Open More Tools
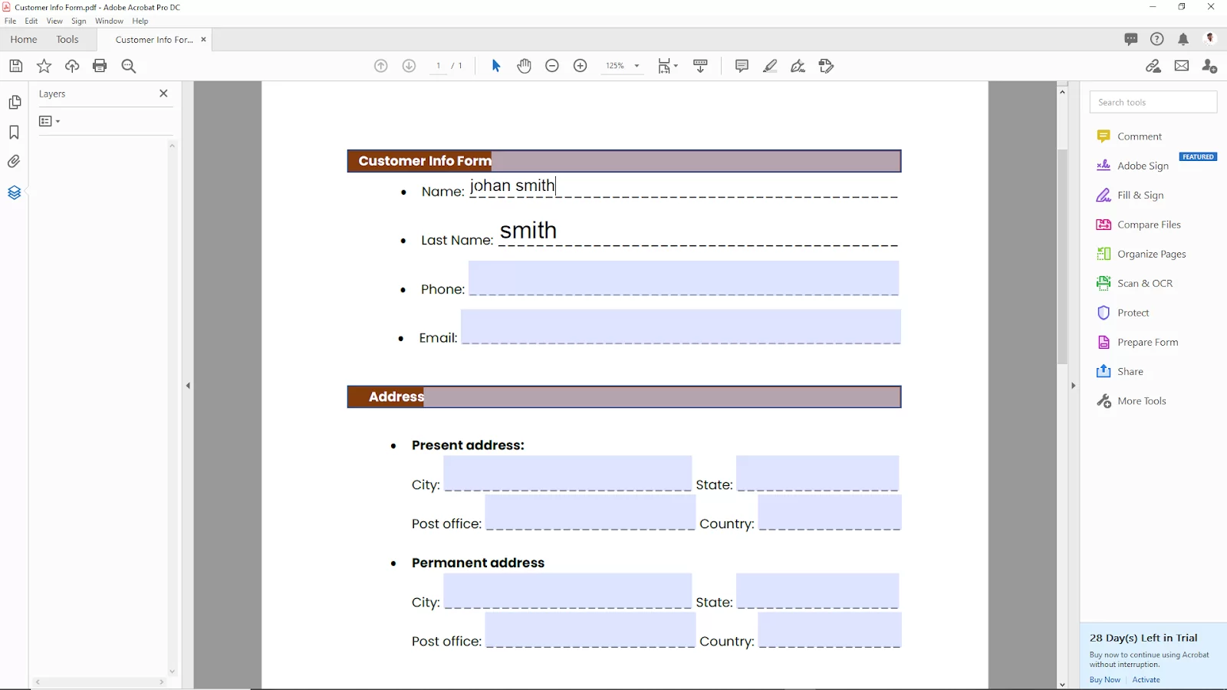This screenshot has height=690, width=1227. coord(1132,401)
